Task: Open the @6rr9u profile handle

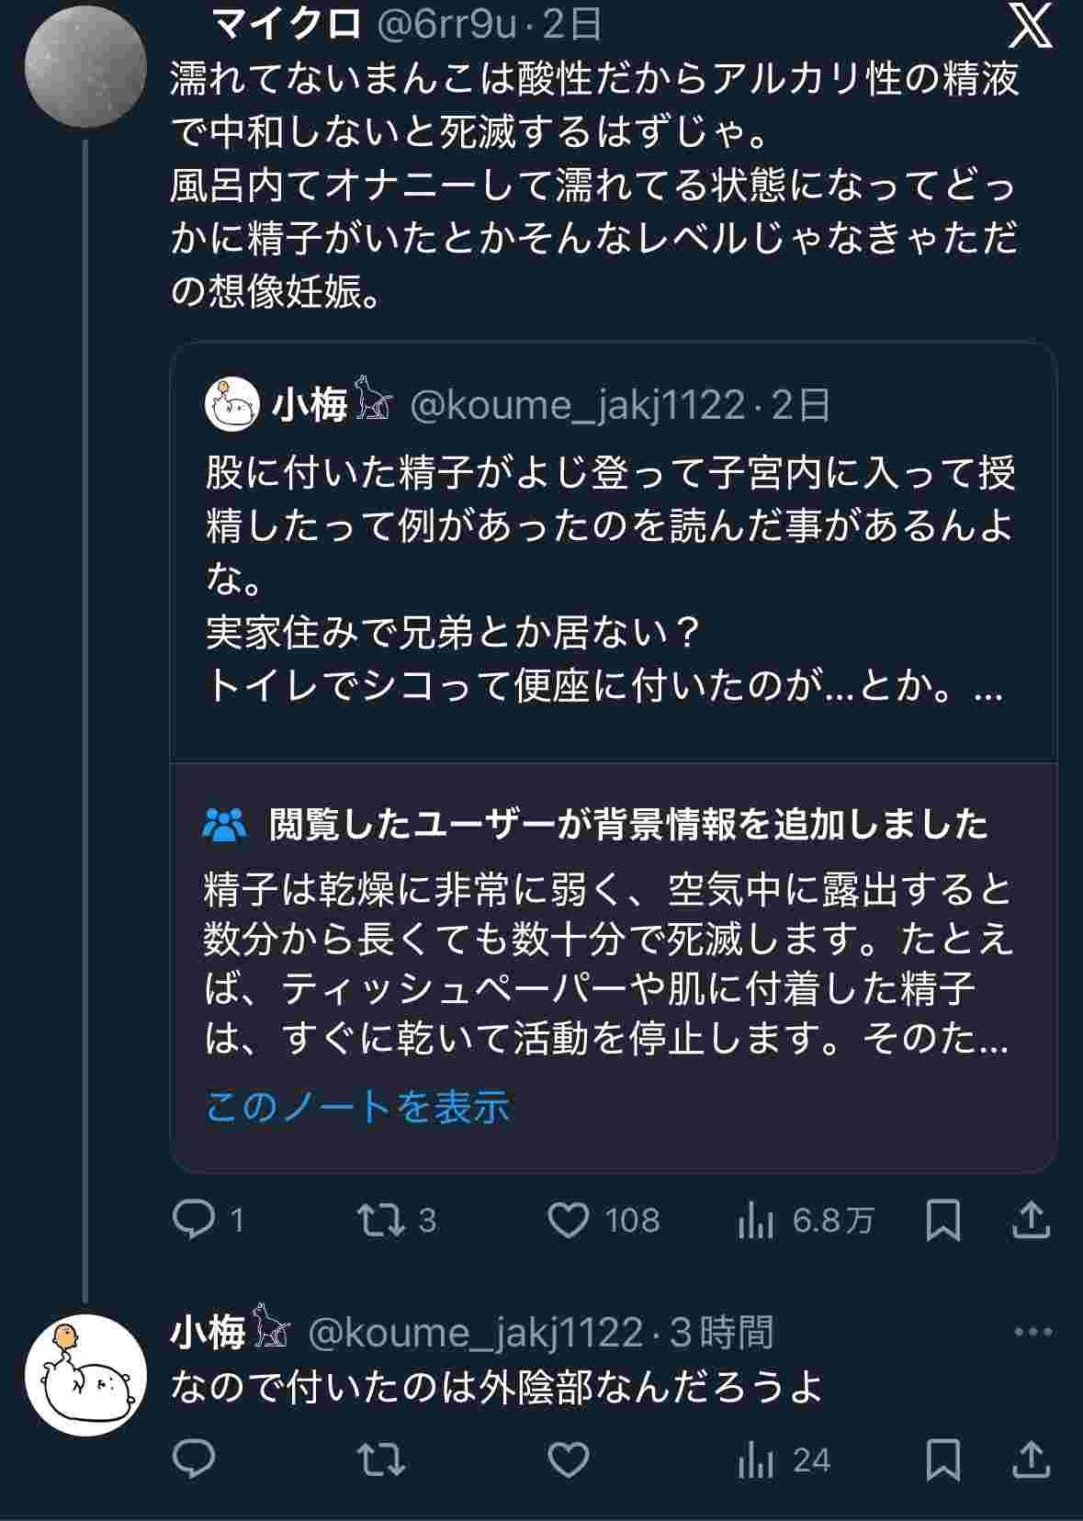Action: (447, 25)
